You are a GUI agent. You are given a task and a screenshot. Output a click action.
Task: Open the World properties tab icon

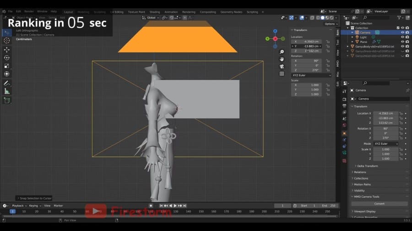click(344, 126)
